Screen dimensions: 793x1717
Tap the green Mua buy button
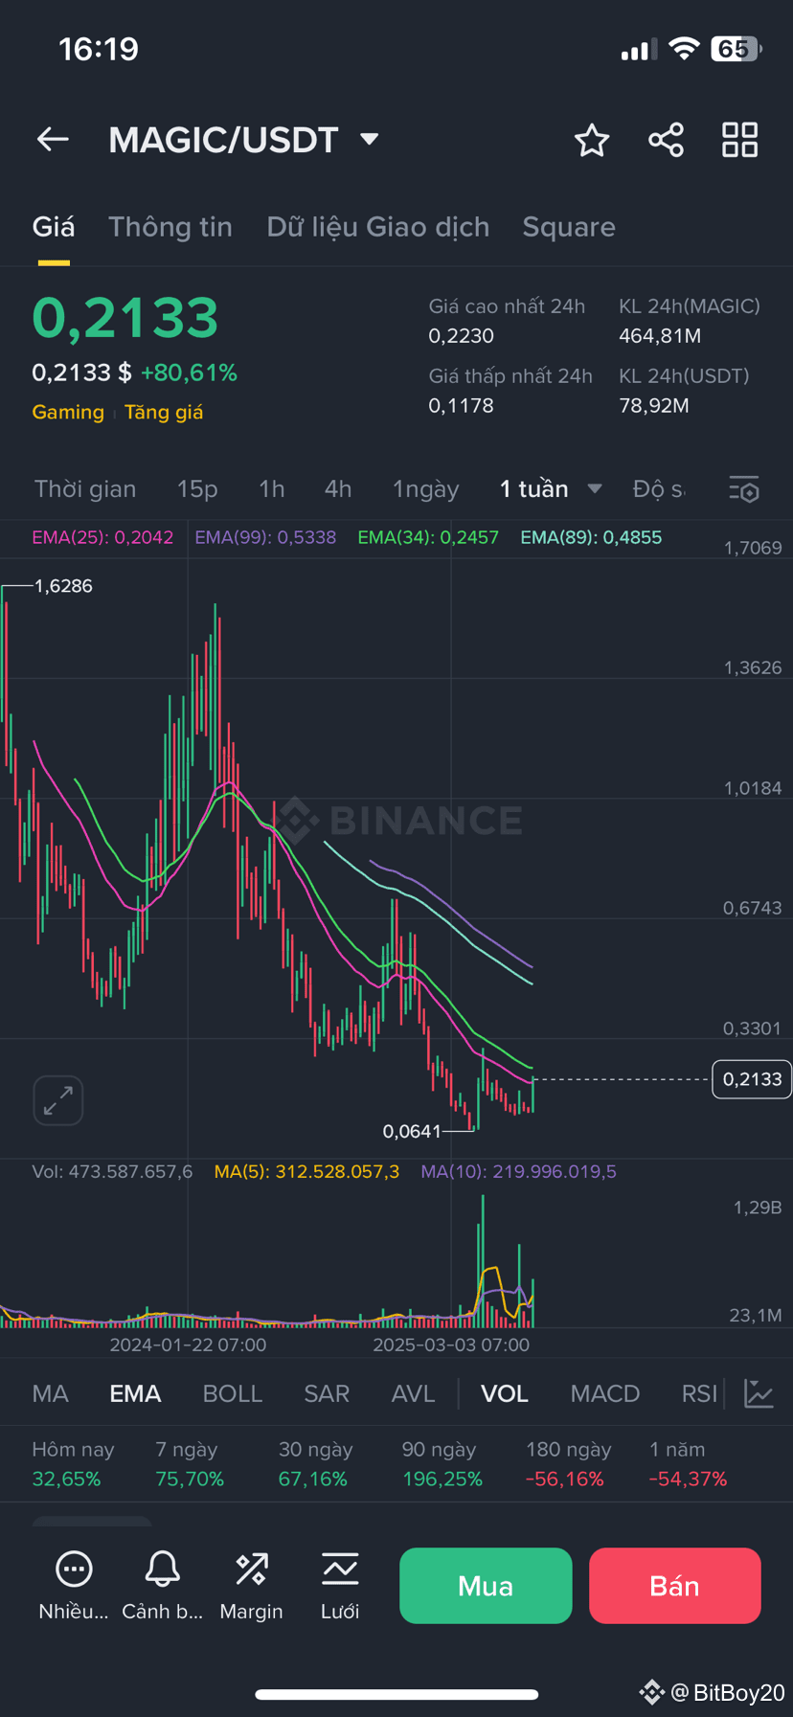tap(486, 1586)
